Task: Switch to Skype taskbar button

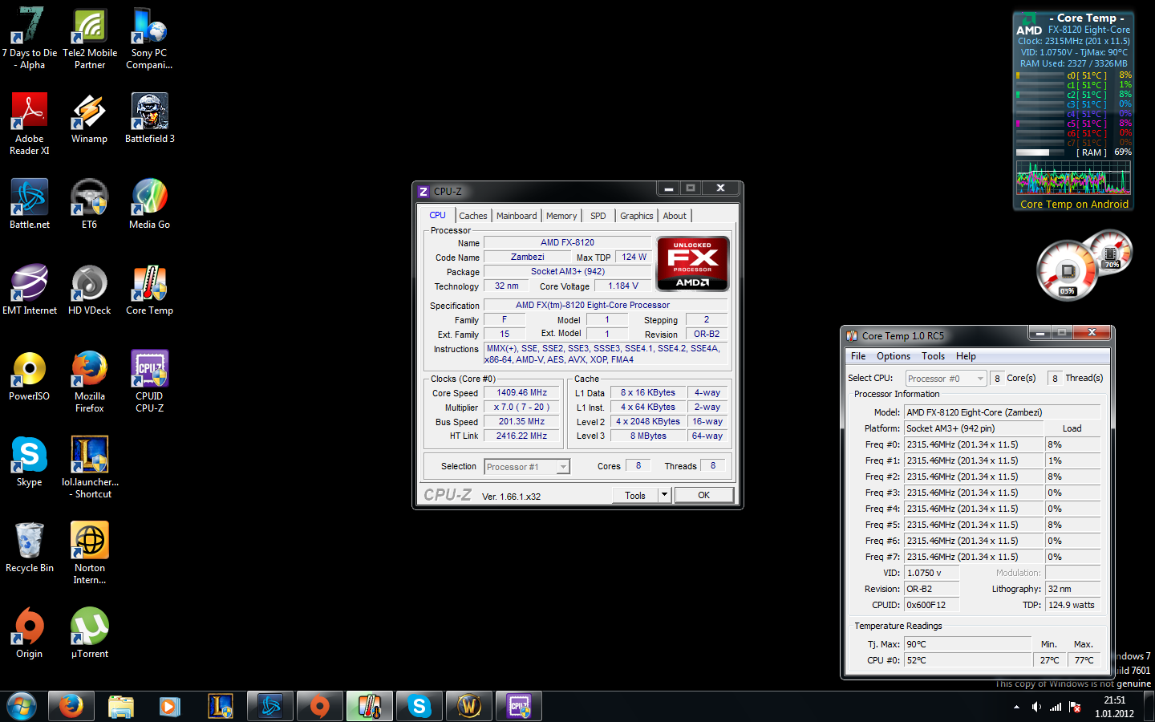Action: tap(419, 706)
